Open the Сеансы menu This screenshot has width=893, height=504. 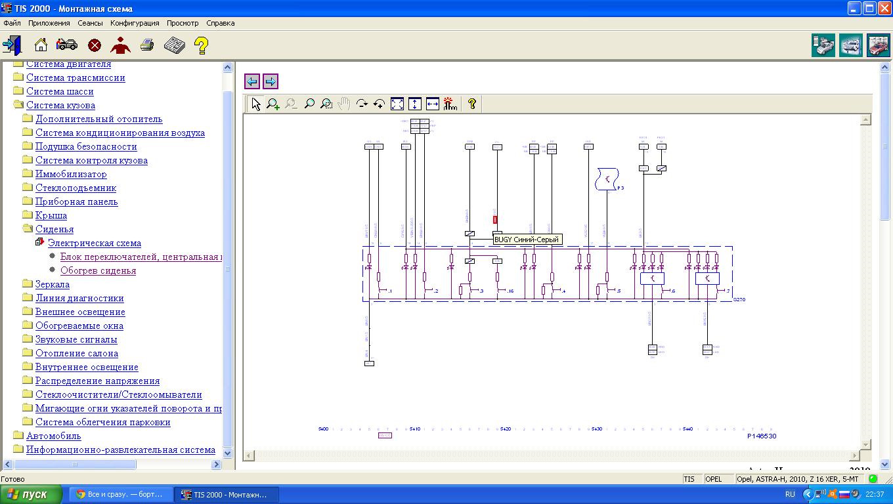coord(90,23)
